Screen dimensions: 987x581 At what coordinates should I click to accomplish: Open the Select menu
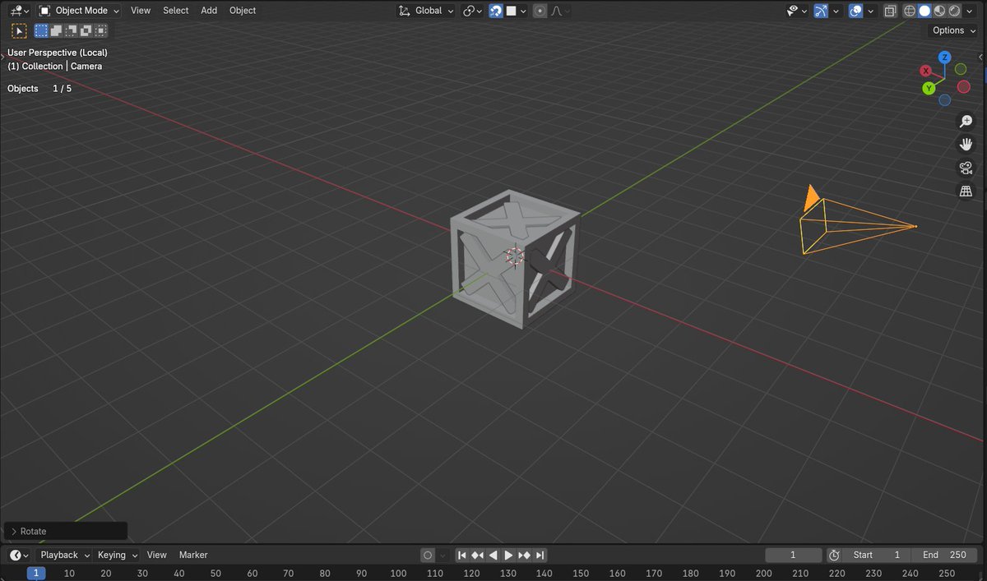point(175,11)
